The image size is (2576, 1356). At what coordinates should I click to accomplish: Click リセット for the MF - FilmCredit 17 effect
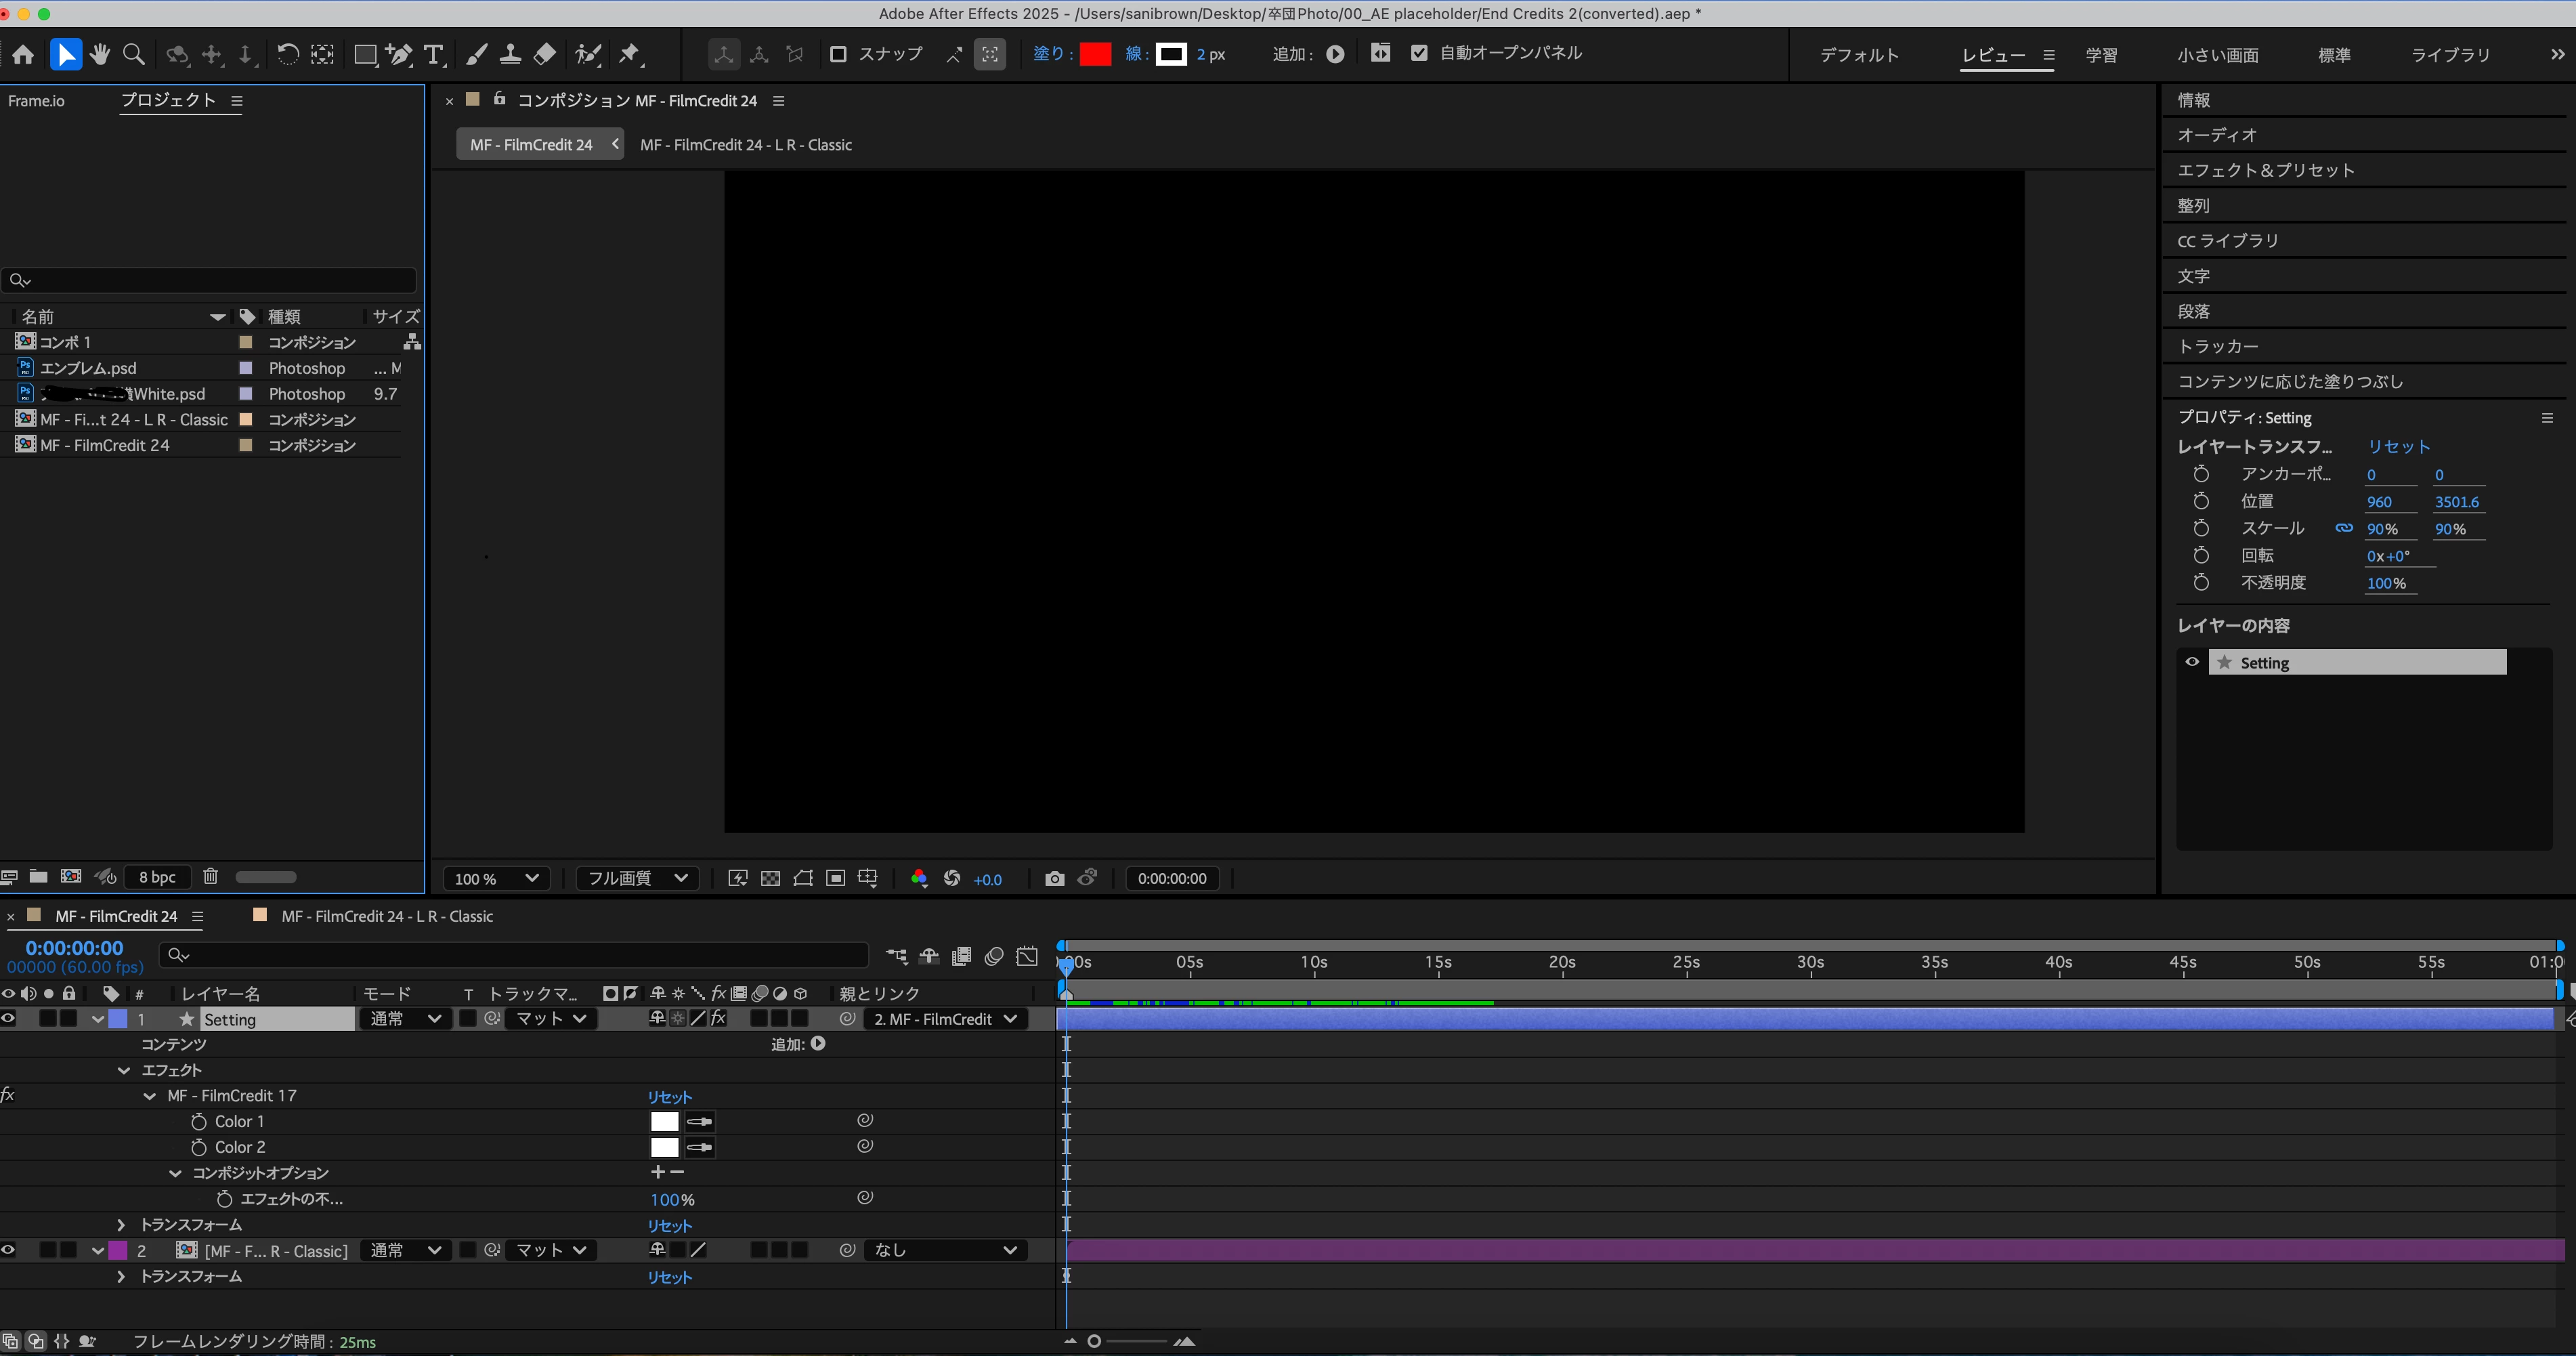tap(669, 1097)
